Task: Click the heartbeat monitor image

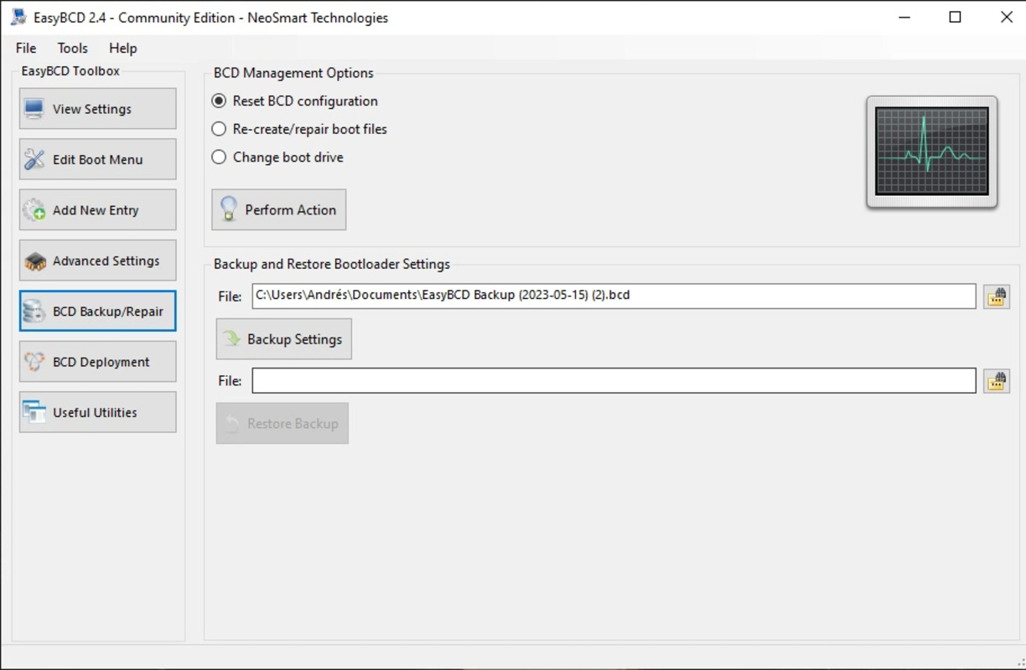Action: [x=932, y=152]
